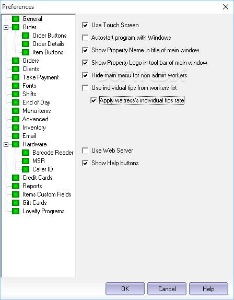Uncheck Use Touch Screen checkbox
Screen dimensions: 234x300
point(85,25)
